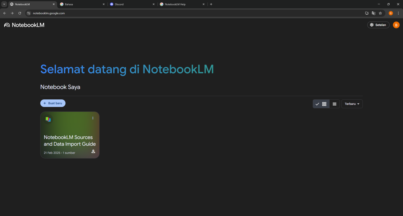
Task: Click the Buat baru button
Action: tap(53, 103)
